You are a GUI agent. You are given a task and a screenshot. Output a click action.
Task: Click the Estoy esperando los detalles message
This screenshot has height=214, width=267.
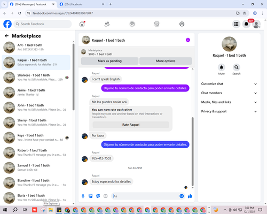(x=111, y=181)
